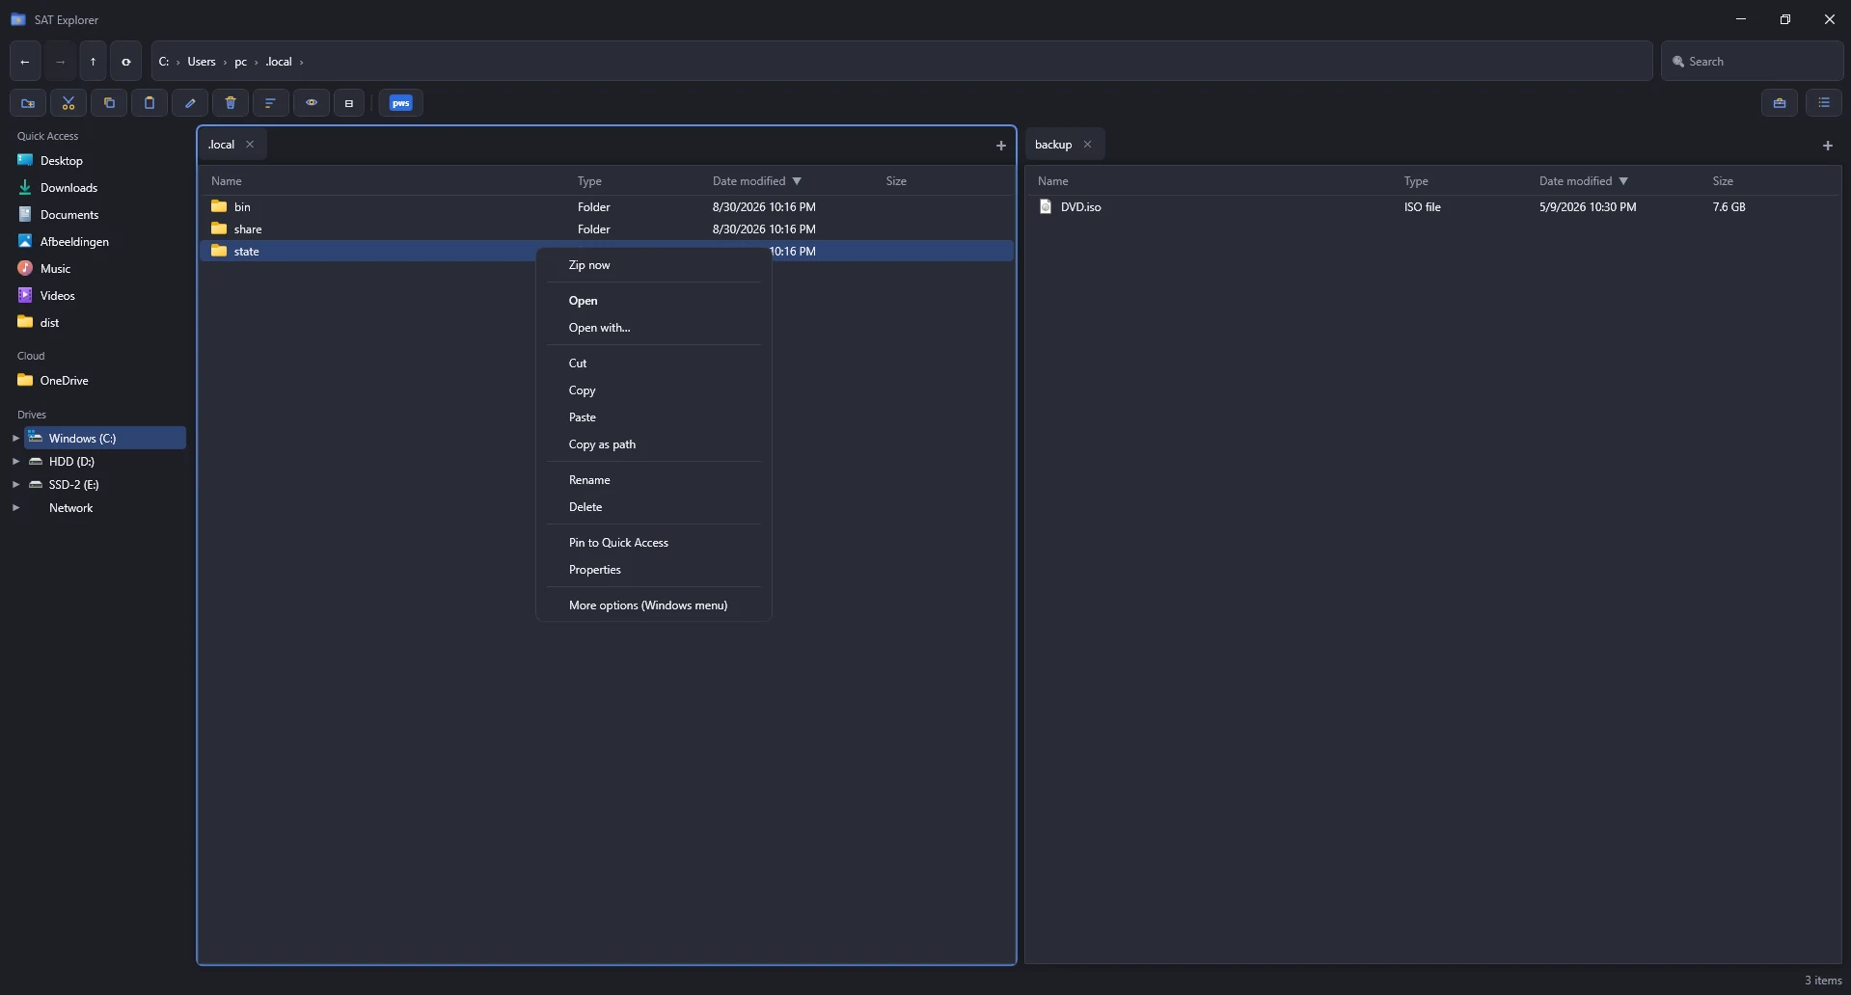Select the Windows (C:) drive
Image resolution: width=1851 pixels, height=995 pixels.
point(105,439)
